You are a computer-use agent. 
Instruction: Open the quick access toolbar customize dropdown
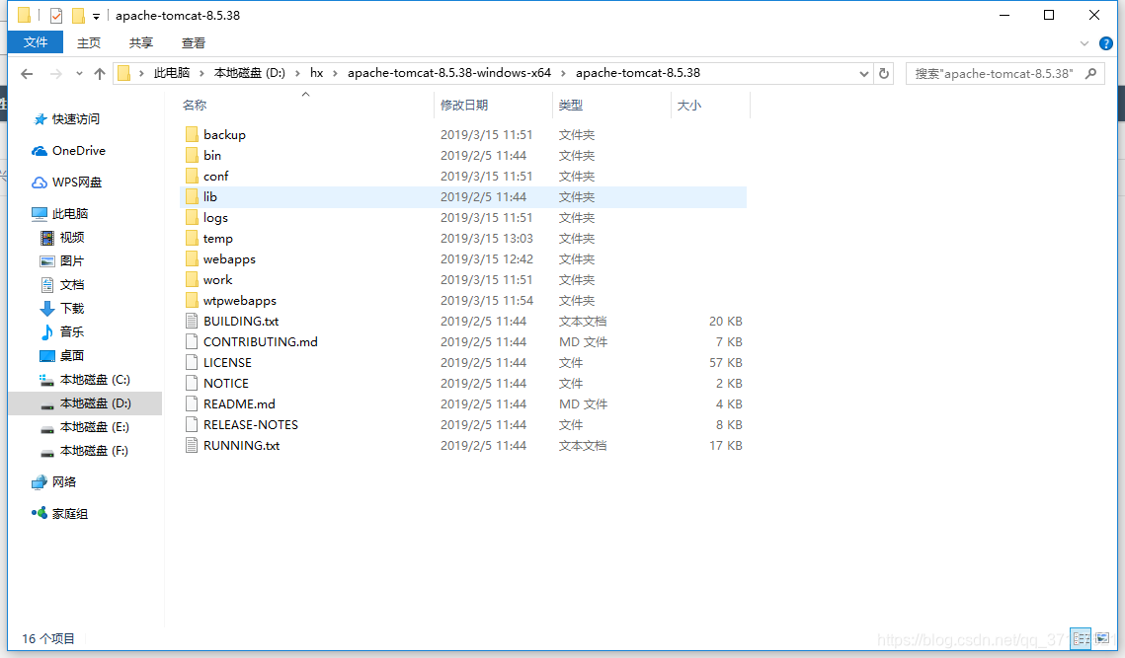[x=96, y=16]
